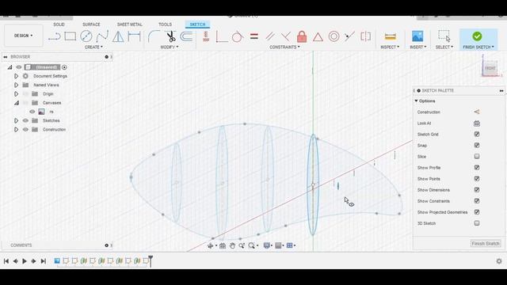507x285 pixels.
Task: Click the timeline Play button
Action: (25, 261)
